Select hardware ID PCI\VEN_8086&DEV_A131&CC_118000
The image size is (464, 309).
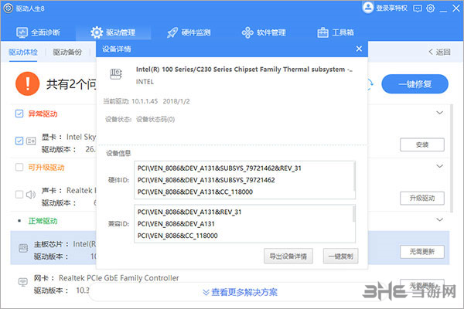[195, 192]
